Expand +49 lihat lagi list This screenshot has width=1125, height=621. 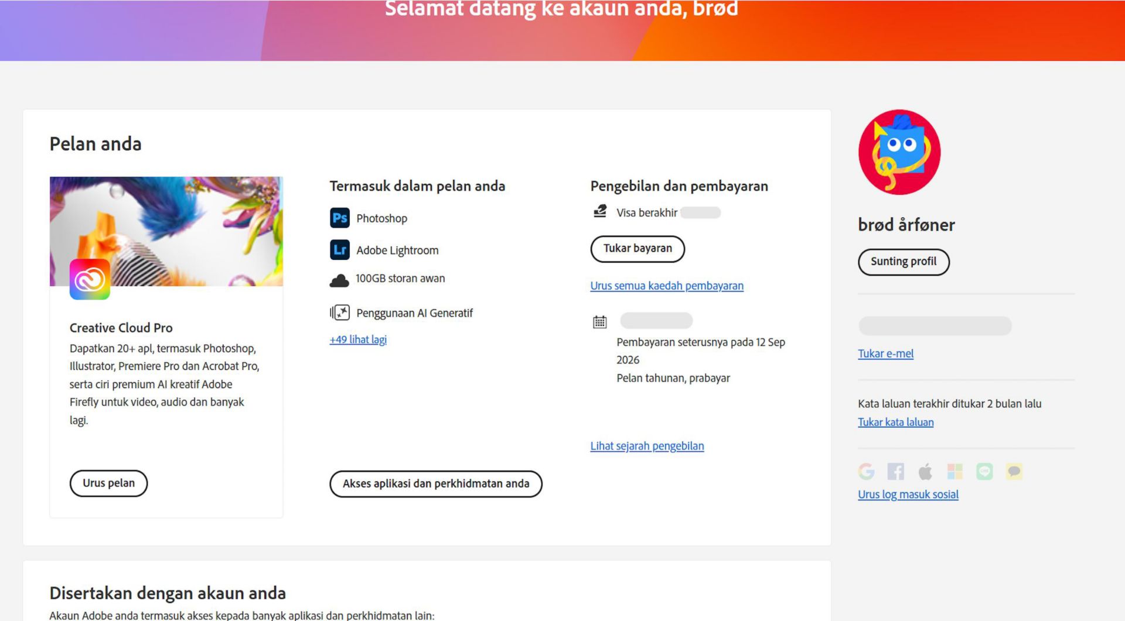click(x=357, y=339)
